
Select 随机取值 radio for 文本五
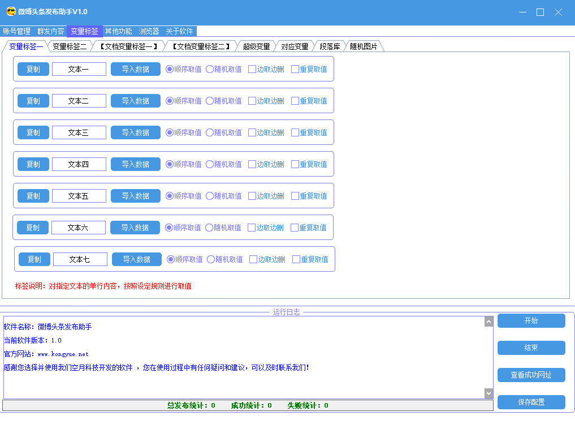pos(224,196)
